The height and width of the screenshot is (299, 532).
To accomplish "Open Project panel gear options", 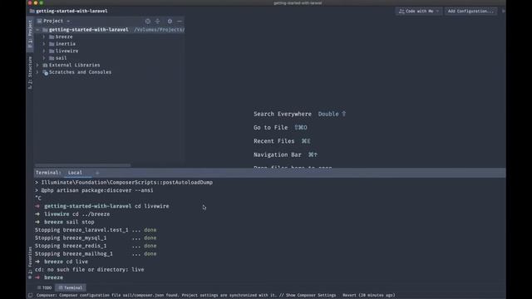I will coord(170,21).
